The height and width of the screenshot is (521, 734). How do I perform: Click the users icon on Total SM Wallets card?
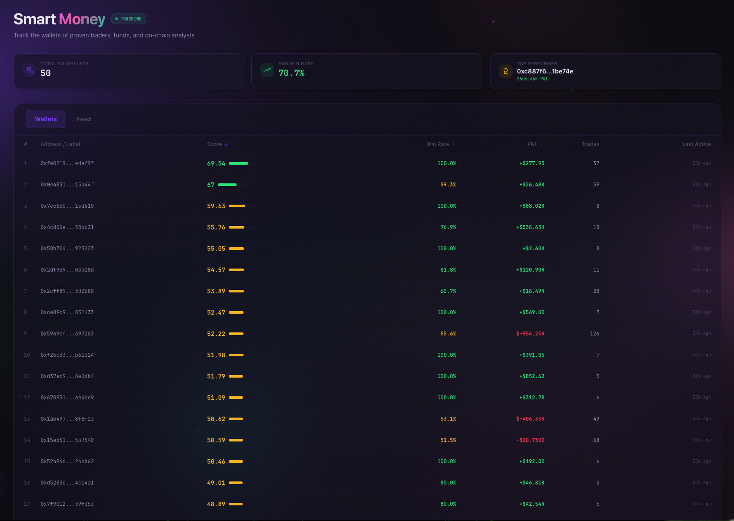coord(29,70)
